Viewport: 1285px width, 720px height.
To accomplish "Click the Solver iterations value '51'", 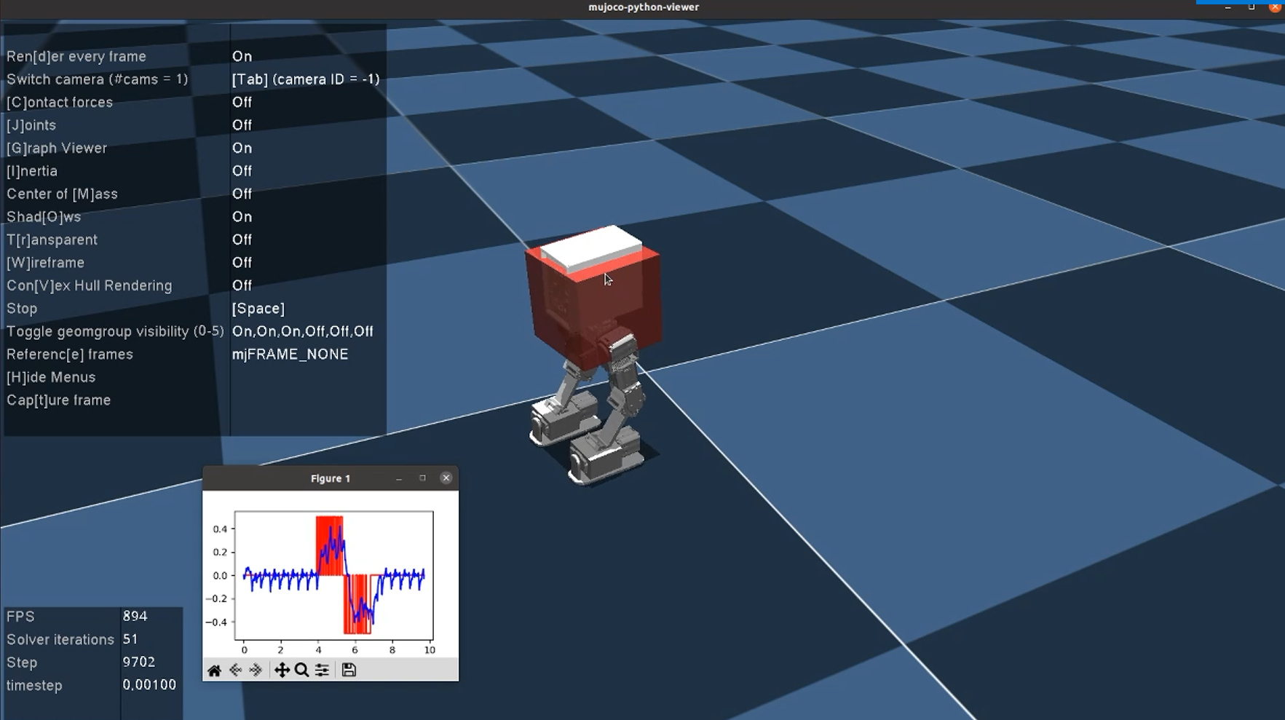I will point(130,639).
